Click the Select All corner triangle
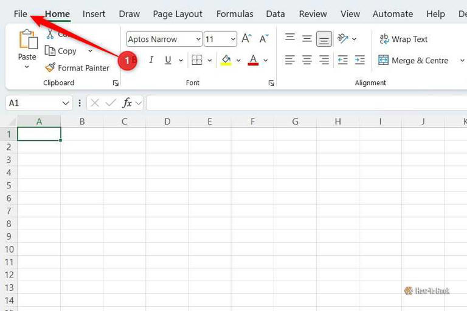Screen dimensions: 467x311 click(x=12, y=121)
